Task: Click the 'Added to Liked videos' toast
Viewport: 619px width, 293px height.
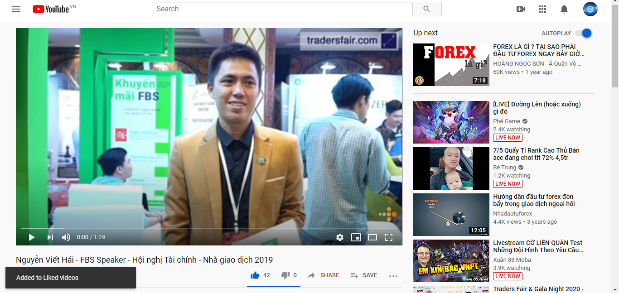Action: 71,278
